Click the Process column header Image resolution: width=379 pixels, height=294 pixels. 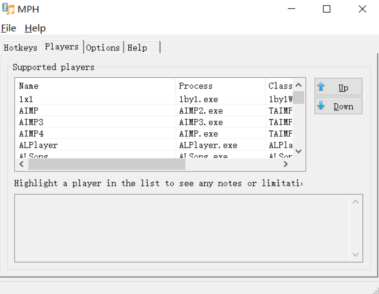click(x=220, y=86)
